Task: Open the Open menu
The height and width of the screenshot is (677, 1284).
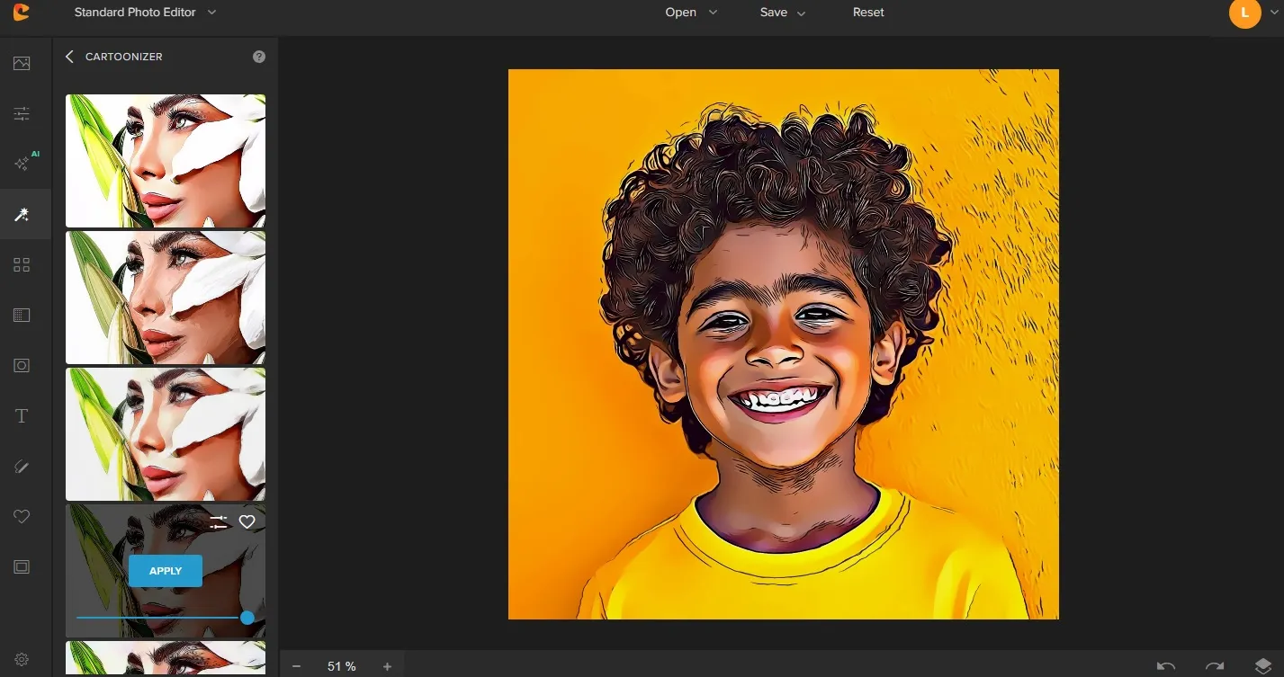Action: click(x=680, y=13)
